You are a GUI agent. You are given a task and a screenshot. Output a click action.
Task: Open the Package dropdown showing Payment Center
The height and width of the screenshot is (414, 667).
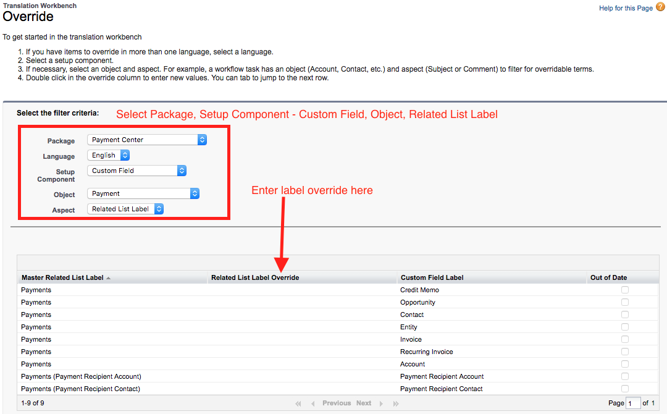point(147,140)
